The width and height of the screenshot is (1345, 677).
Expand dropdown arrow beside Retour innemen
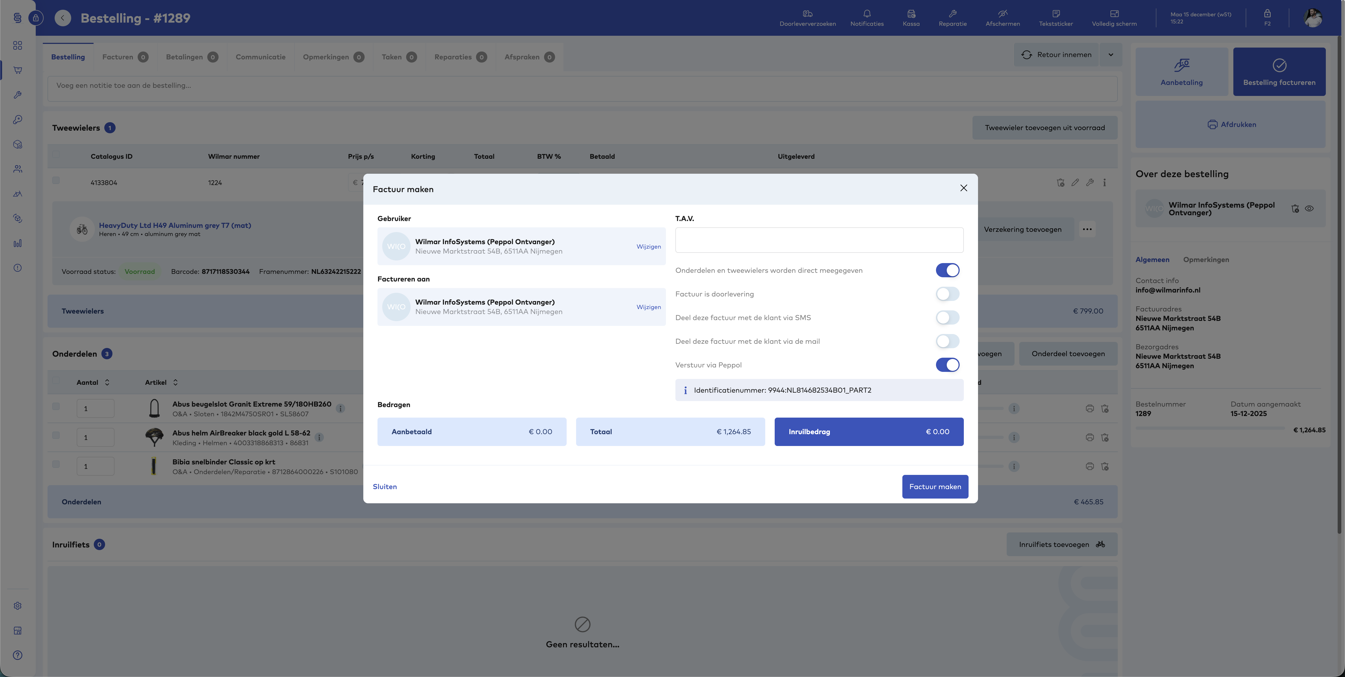pyautogui.click(x=1111, y=55)
